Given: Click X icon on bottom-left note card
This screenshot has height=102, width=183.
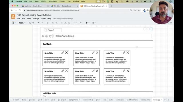Looking at the screenshot, I should 67,71.
